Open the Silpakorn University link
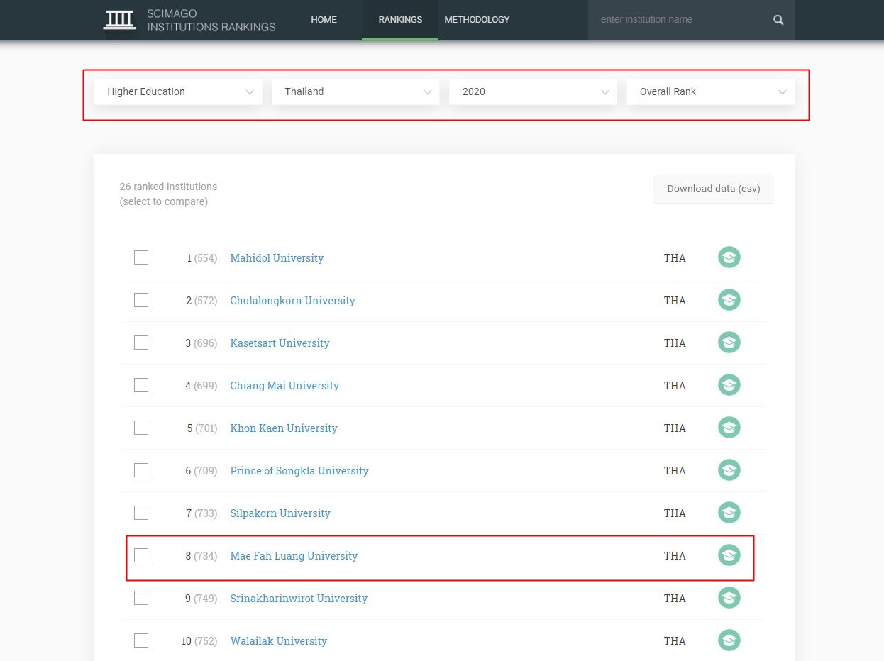 click(x=280, y=513)
